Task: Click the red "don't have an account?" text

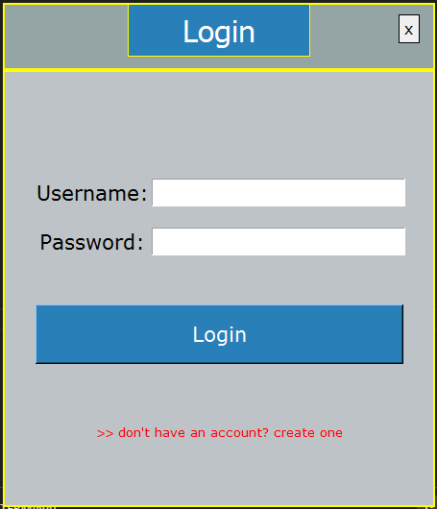Action: pos(193,433)
